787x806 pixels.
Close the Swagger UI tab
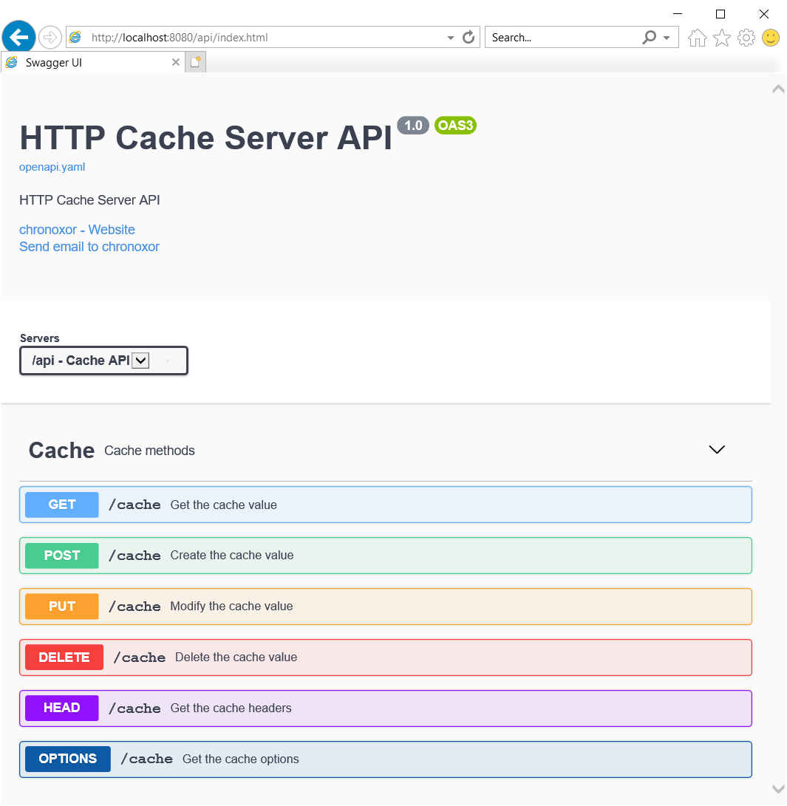[176, 62]
